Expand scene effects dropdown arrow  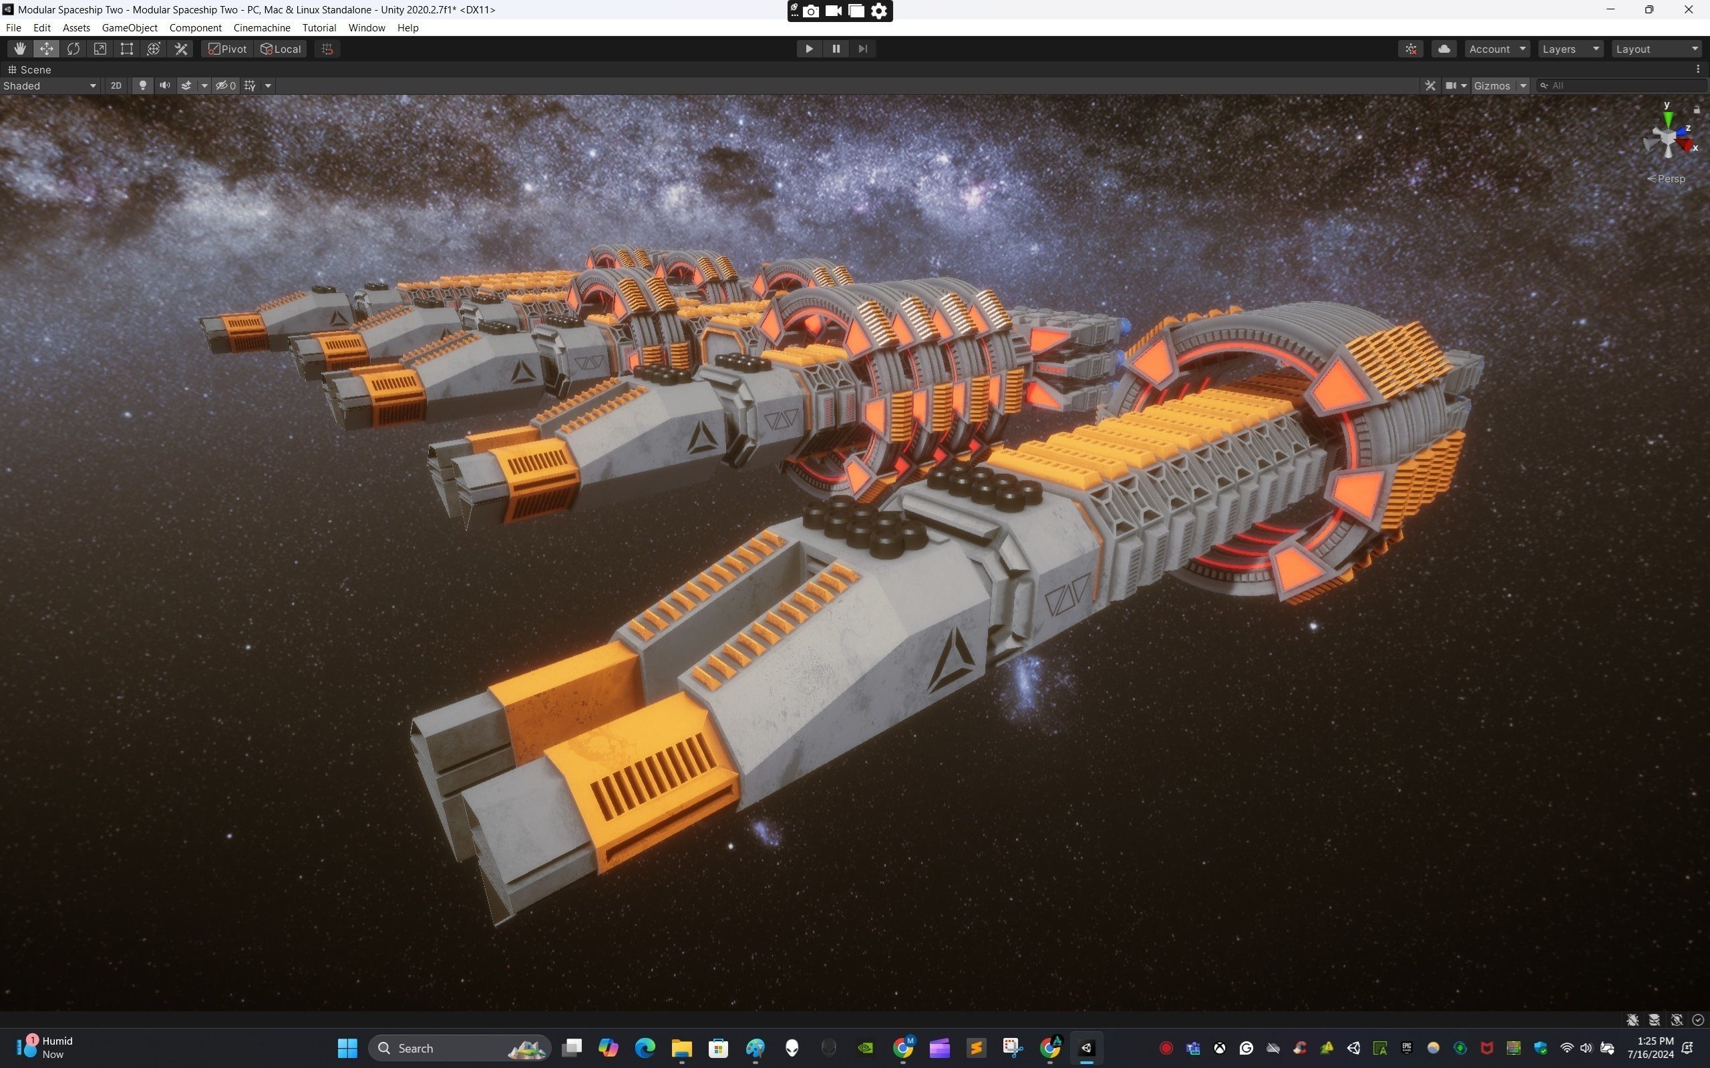(x=204, y=85)
